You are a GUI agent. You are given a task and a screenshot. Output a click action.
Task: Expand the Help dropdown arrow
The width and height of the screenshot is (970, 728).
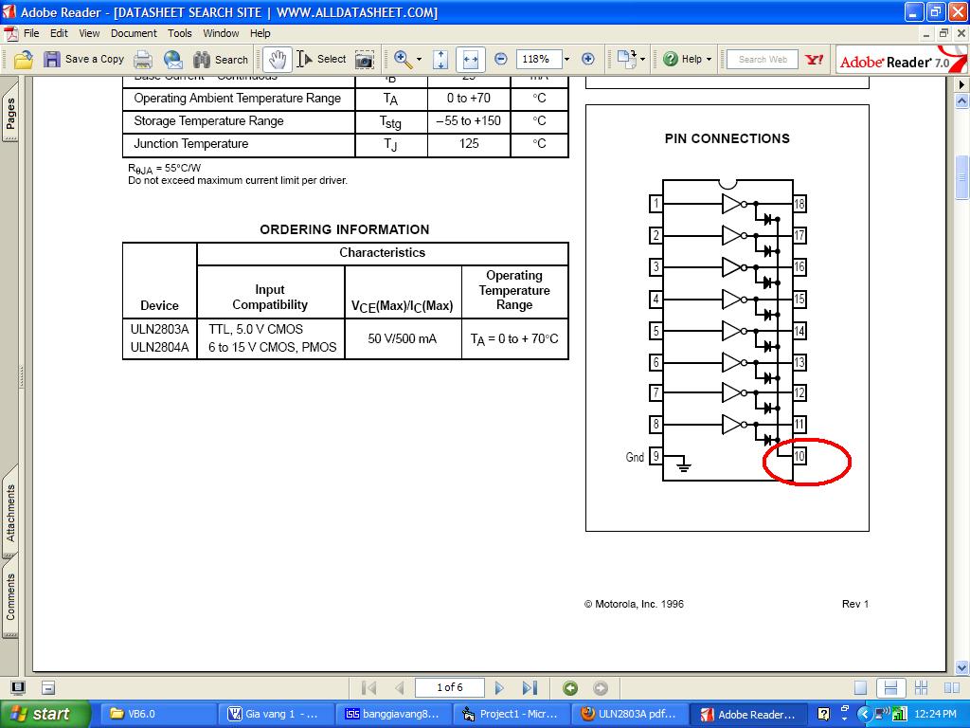[709, 60]
